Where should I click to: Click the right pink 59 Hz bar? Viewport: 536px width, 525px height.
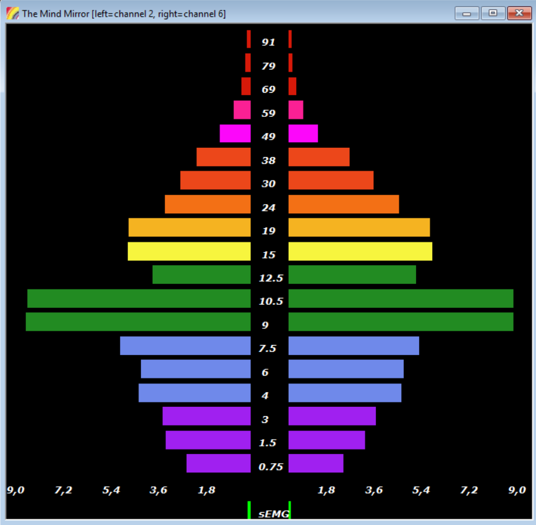pyautogui.click(x=296, y=110)
